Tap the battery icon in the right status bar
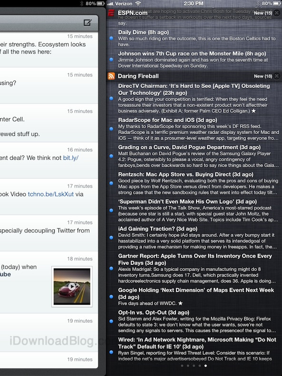Screen dimensions: 282x376 tap(276, 4)
